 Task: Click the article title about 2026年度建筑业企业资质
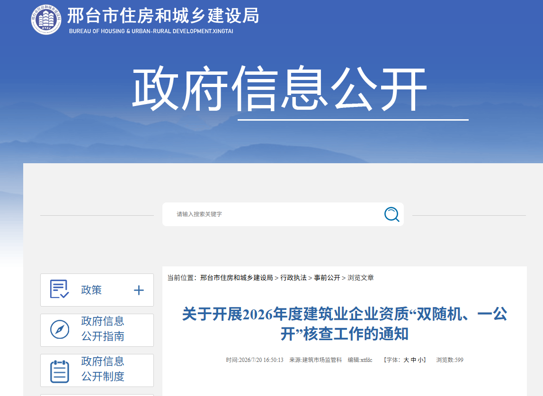point(345,324)
